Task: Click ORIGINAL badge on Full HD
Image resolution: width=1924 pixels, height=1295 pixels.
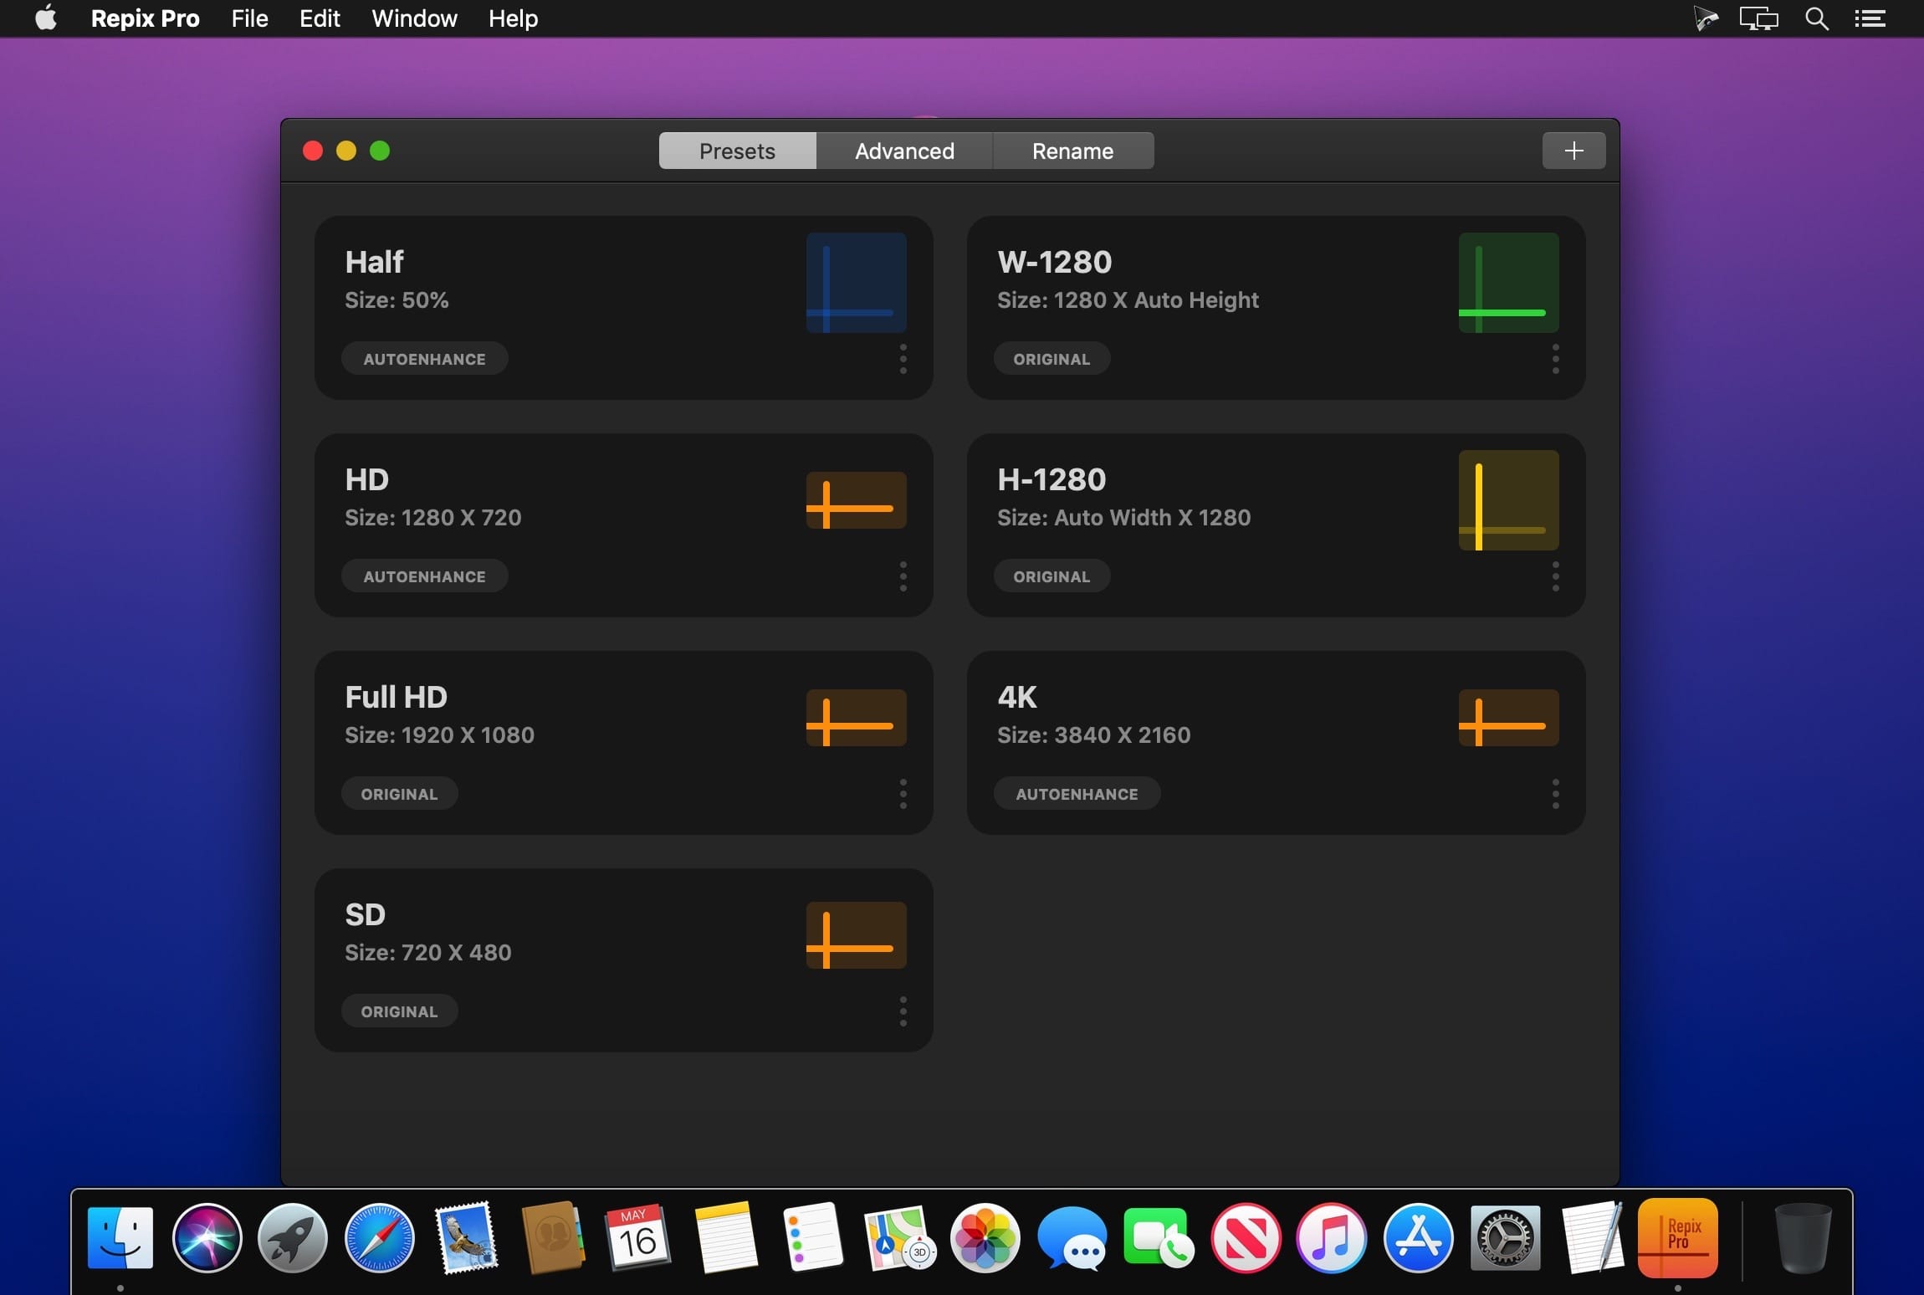Action: [x=399, y=793]
